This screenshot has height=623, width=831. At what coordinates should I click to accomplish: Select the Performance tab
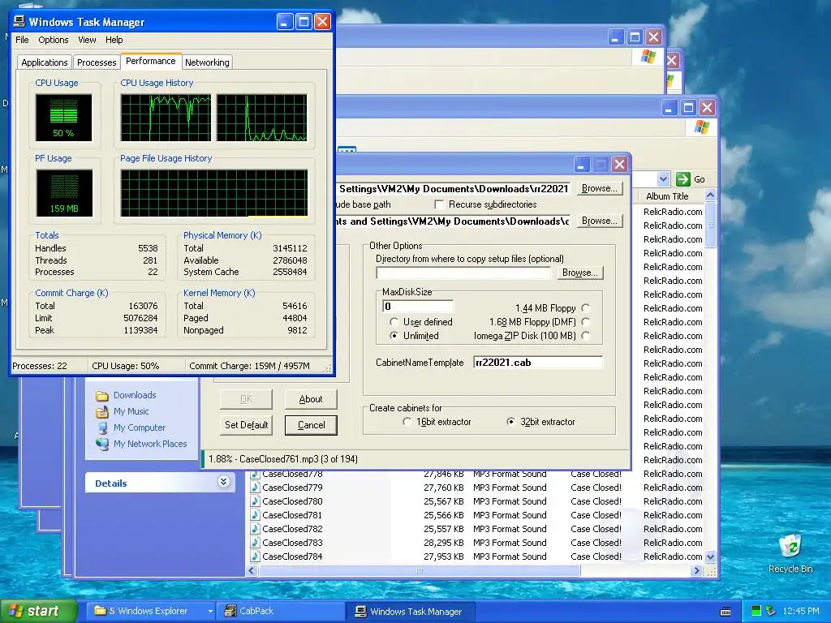[150, 61]
